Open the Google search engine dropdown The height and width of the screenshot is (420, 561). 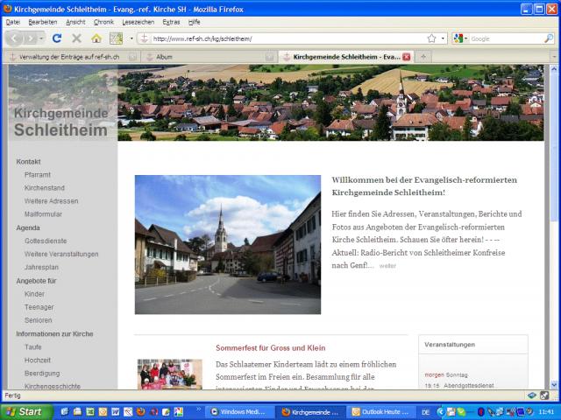[x=461, y=38]
